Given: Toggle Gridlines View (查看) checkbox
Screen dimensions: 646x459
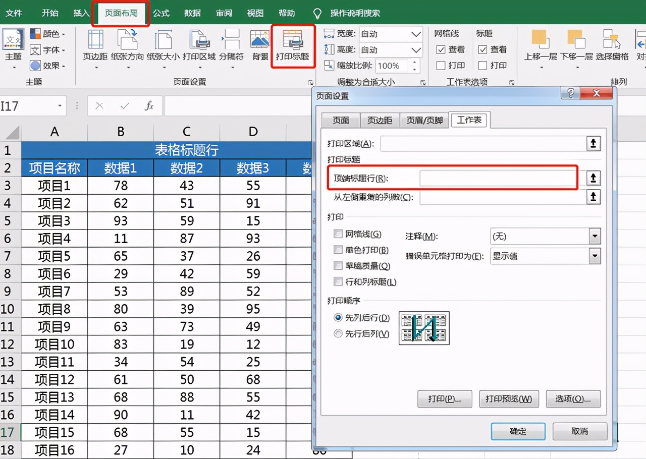Looking at the screenshot, I should 441,49.
